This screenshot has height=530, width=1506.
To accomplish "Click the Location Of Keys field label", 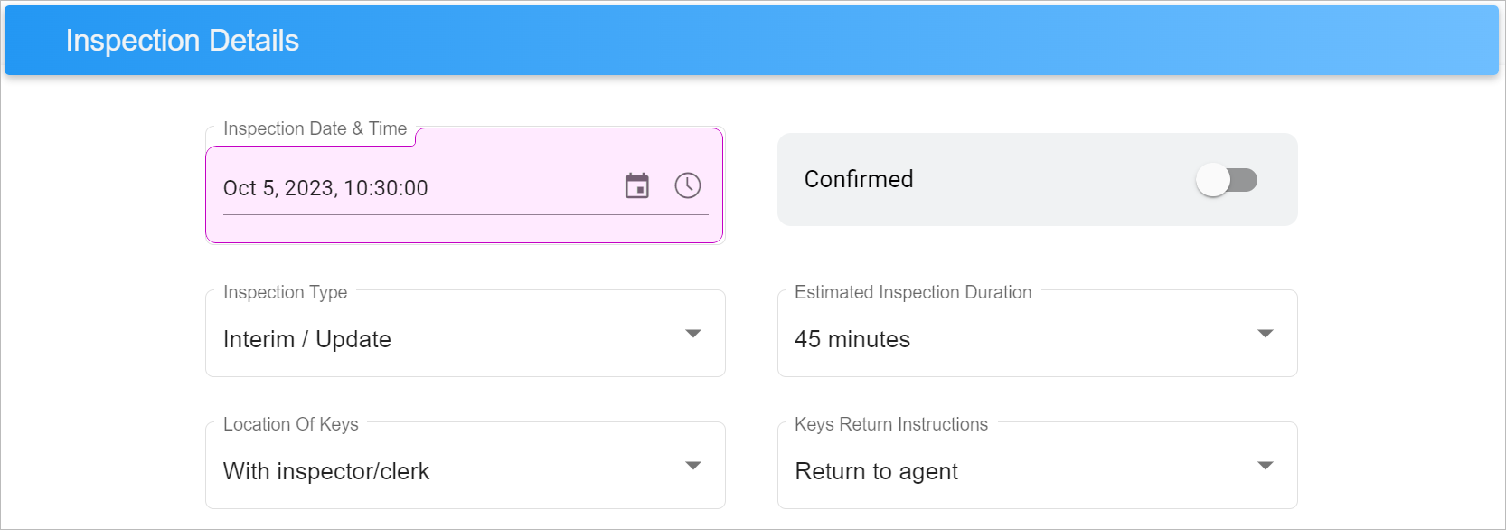I will (x=291, y=424).
